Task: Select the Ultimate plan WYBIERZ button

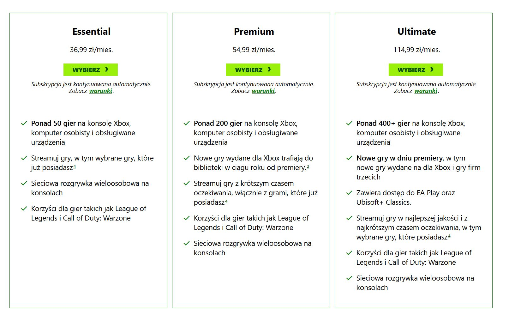Action: tap(416, 70)
